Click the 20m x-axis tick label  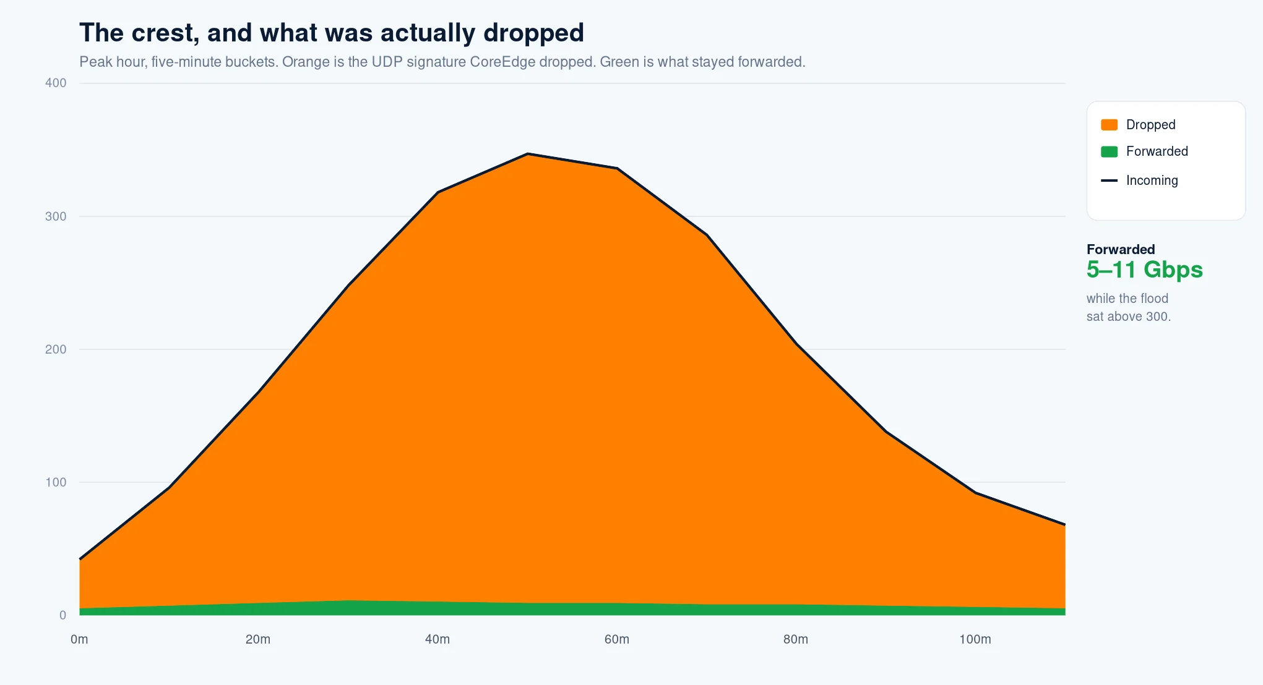(x=258, y=639)
